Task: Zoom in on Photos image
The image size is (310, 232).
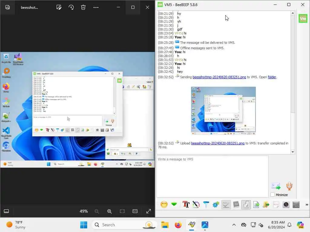Action: point(110,211)
